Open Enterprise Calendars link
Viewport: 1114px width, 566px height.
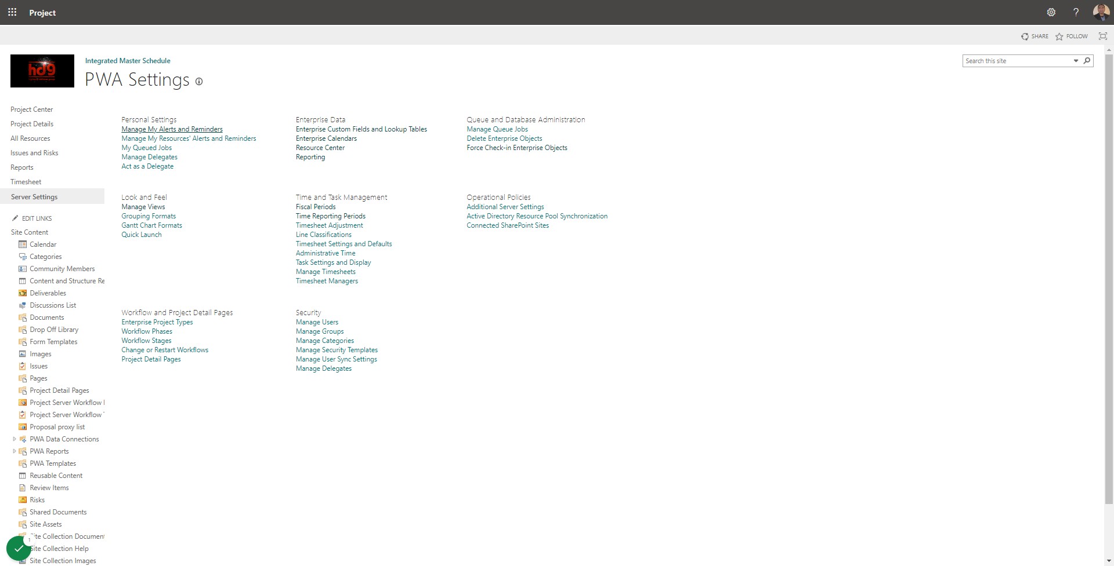click(x=326, y=138)
